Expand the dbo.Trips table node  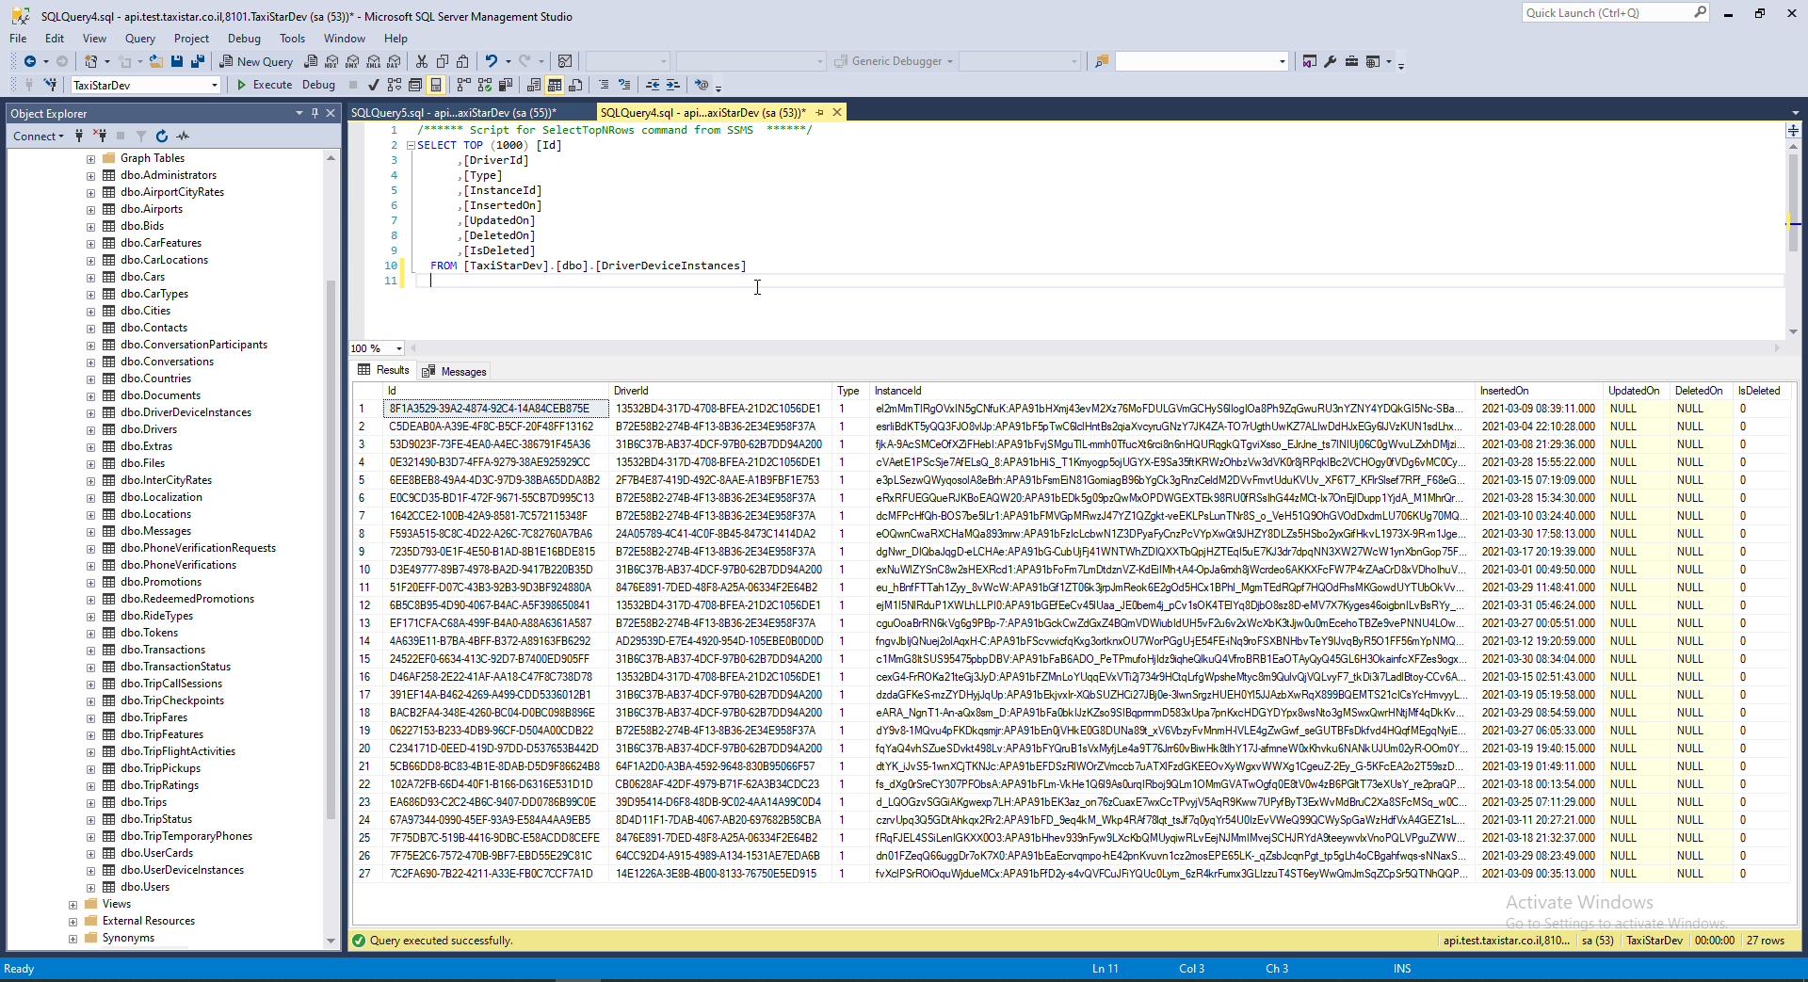[90, 803]
